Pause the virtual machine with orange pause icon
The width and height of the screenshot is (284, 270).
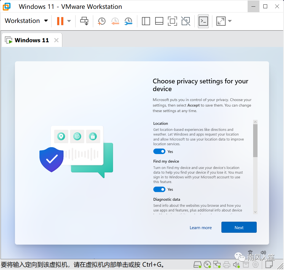(x=60, y=21)
